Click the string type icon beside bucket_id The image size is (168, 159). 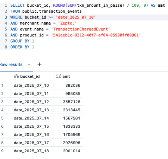[16, 76]
